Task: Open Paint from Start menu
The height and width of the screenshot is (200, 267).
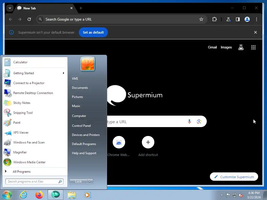Action: pyautogui.click(x=35, y=122)
